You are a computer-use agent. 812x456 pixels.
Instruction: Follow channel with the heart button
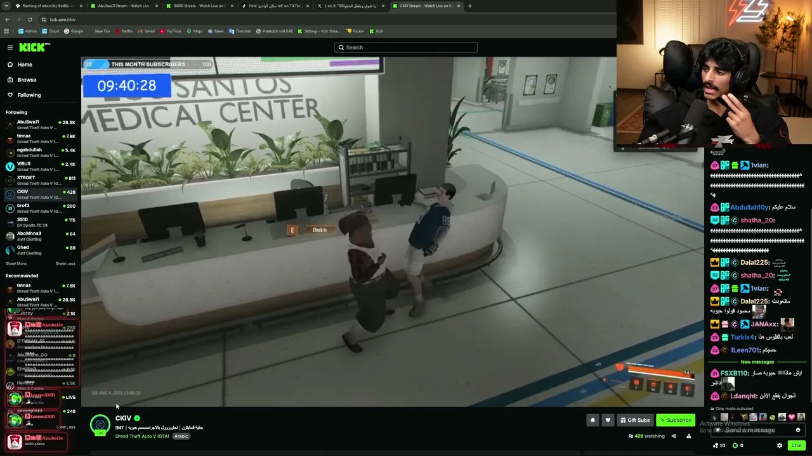(608, 420)
